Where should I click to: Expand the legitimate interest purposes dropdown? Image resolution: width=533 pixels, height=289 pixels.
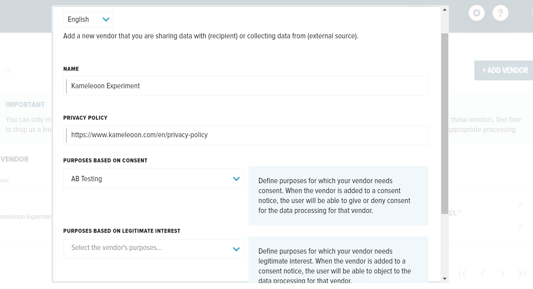(153, 249)
